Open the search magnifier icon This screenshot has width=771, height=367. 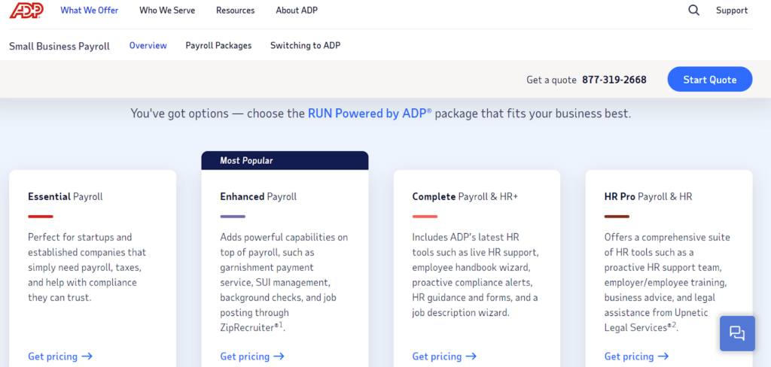coord(693,11)
